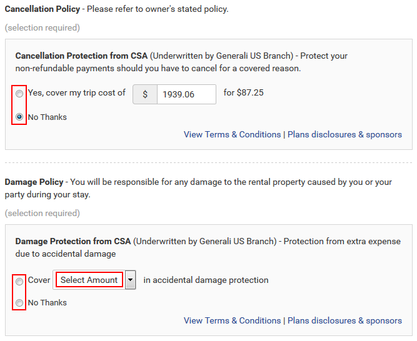Open Damage Protection's Plans disclosures & sponsors link
This screenshot has width=417, height=341.
pyautogui.click(x=344, y=320)
